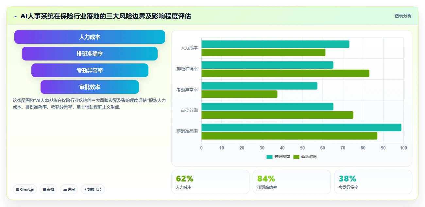Select the 人力成本 funnel bar
Image resolution: width=425 pixels, height=207 pixels.
[90, 37]
